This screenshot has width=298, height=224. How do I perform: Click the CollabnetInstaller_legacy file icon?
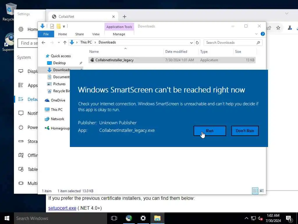click(x=92, y=60)
